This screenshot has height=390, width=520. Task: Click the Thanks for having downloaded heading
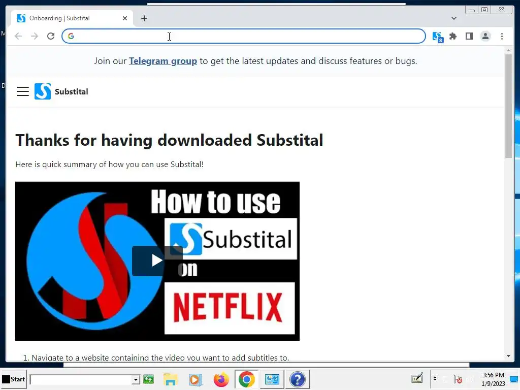coord(169,140)
